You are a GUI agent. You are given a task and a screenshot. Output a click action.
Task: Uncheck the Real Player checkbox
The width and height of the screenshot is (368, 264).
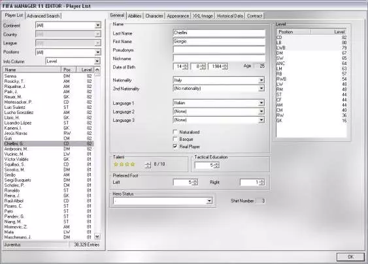pos(175,147)
